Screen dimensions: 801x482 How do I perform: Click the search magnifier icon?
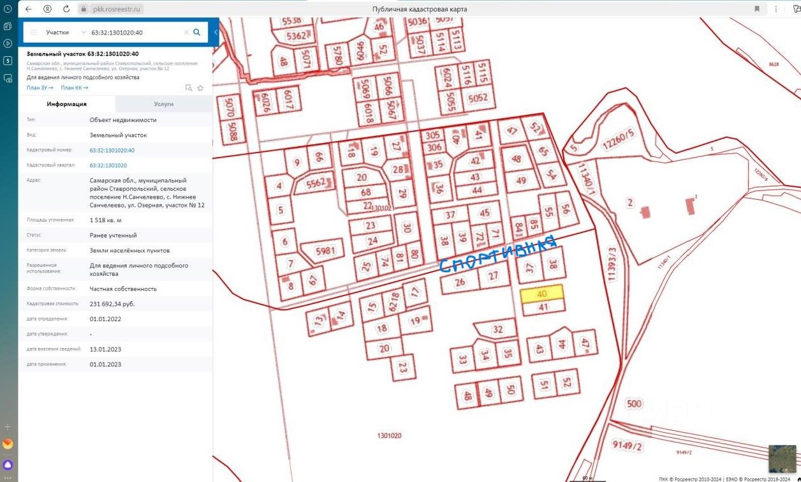[x=197, y=32]
